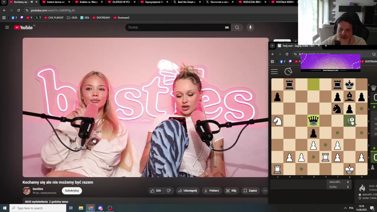The width and height of the screenshot is (377, 212).
Task: Open the GOL bookmark
Action: tap(85, 18)
